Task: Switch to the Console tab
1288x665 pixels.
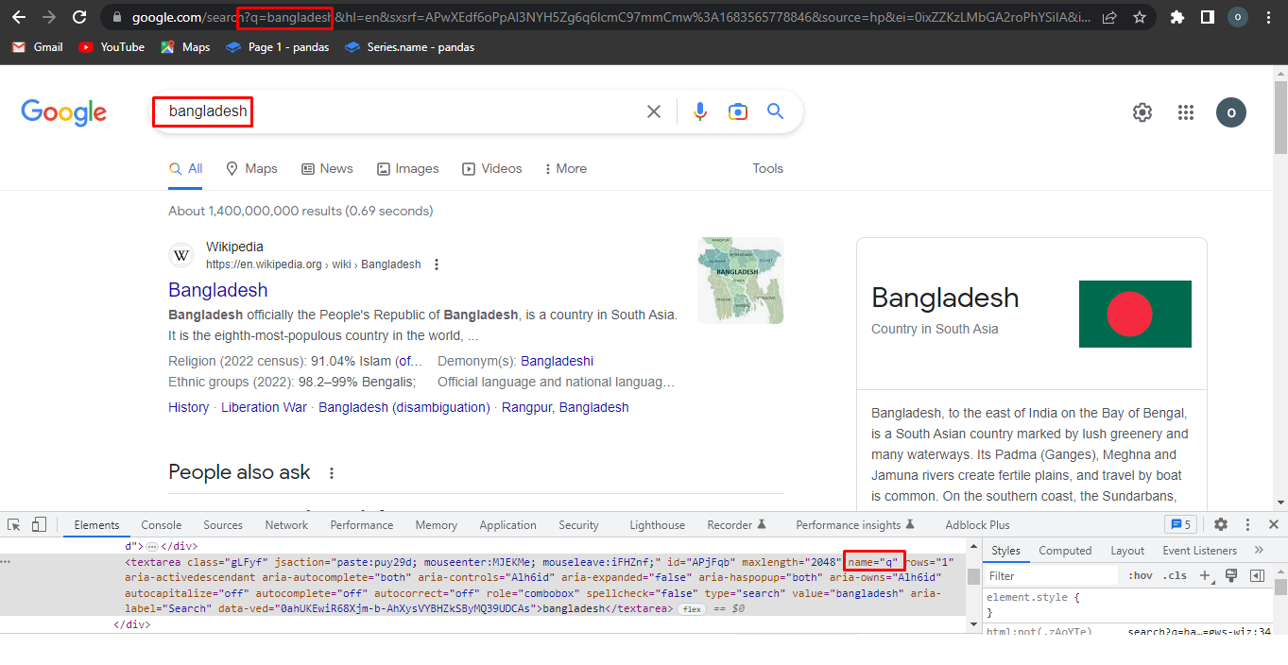Action: tap(162, 525)
